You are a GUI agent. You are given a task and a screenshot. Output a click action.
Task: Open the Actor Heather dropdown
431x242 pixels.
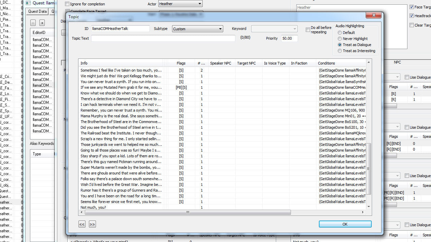(x=180, y=4)
